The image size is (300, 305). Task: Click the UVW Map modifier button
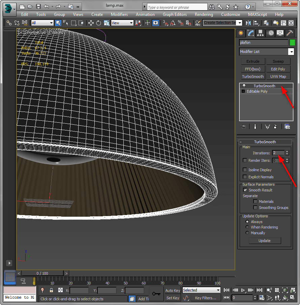tap(278, 77)
